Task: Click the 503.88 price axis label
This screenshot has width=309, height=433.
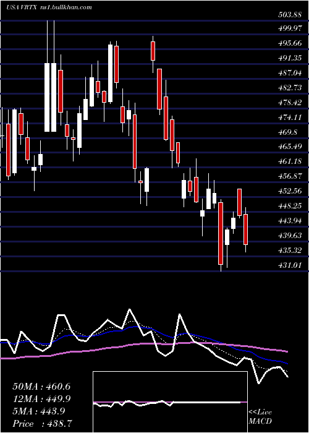Action: (x=289, y=15)
